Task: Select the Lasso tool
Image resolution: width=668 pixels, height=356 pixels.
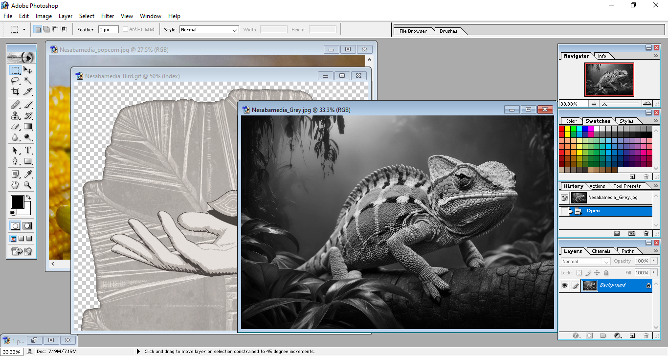Action: 16,81
